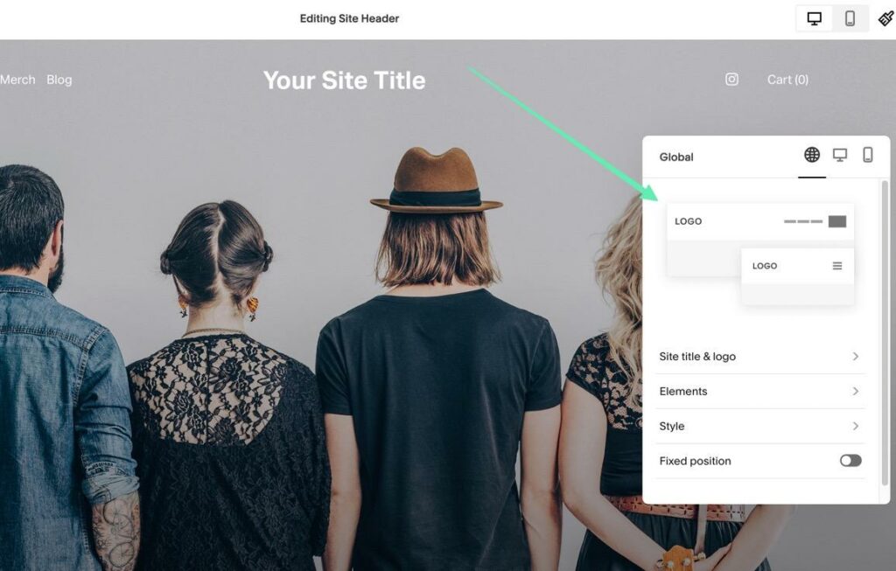Toggle the Fixed position switch
The image size is (896, 571).
click(850, 461)
